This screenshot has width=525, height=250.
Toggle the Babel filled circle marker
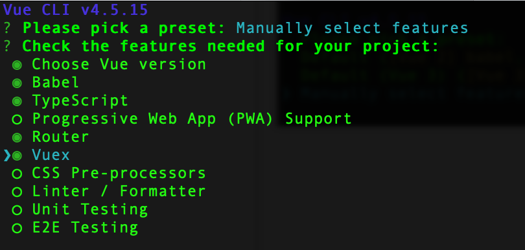point(17,83)
